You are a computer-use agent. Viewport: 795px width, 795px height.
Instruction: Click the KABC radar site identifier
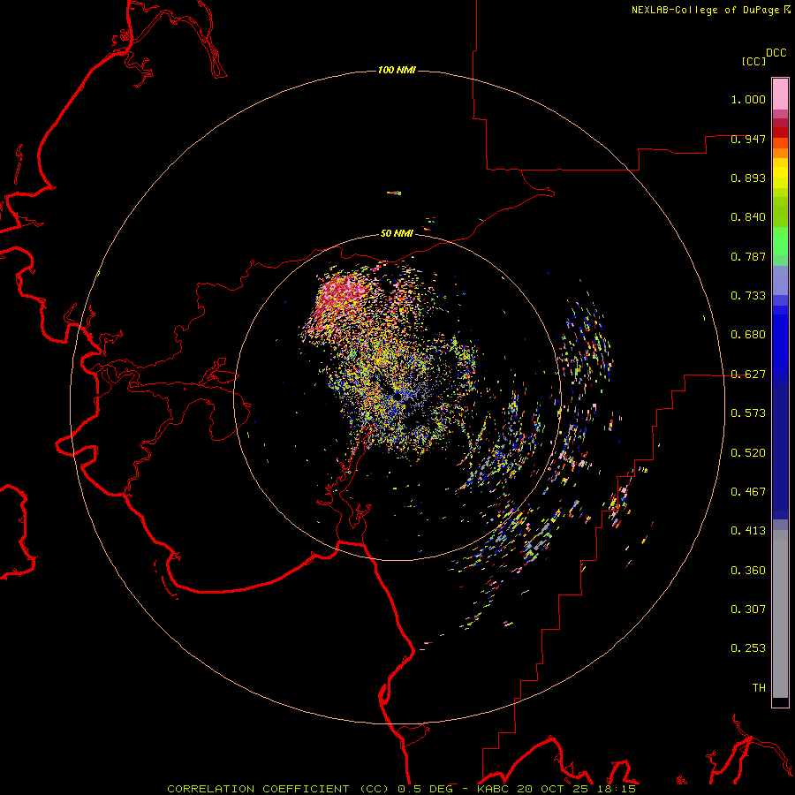tap(492, 789)
